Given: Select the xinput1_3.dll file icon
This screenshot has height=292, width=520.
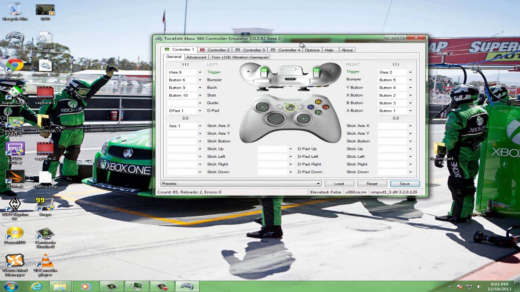Looking at the screenshot, I should tap(45, 68).
